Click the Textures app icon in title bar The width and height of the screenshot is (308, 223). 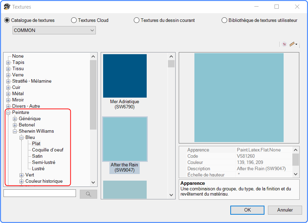pos(7,7)
